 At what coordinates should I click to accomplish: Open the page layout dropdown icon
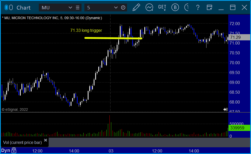(x=209, y=8)
